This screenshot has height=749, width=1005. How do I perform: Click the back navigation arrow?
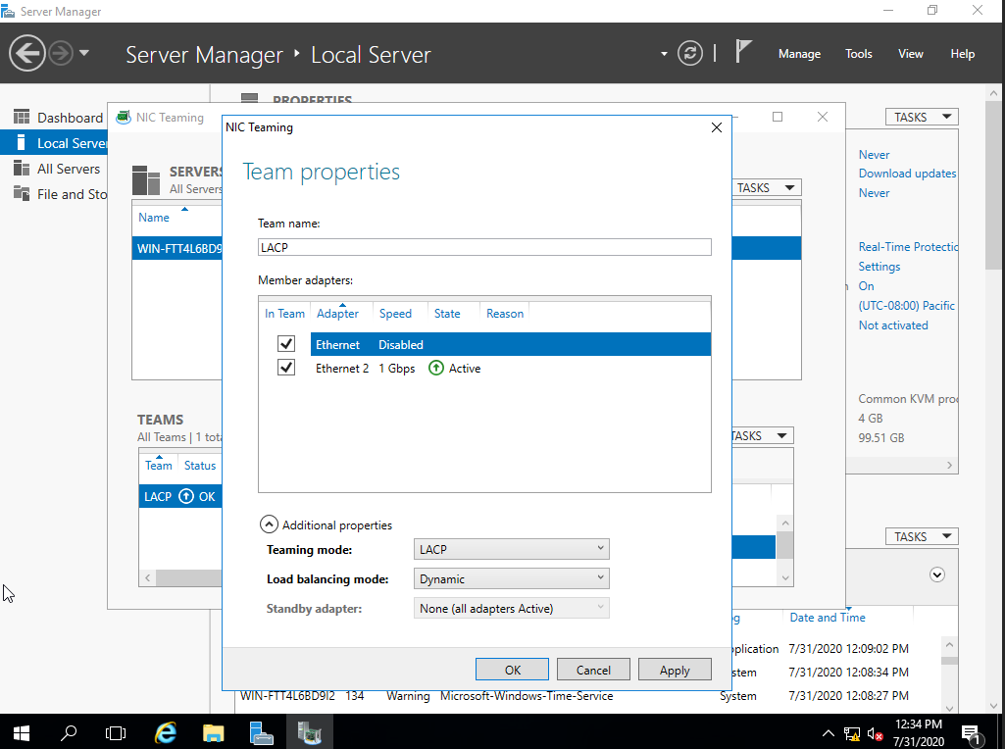27,52
